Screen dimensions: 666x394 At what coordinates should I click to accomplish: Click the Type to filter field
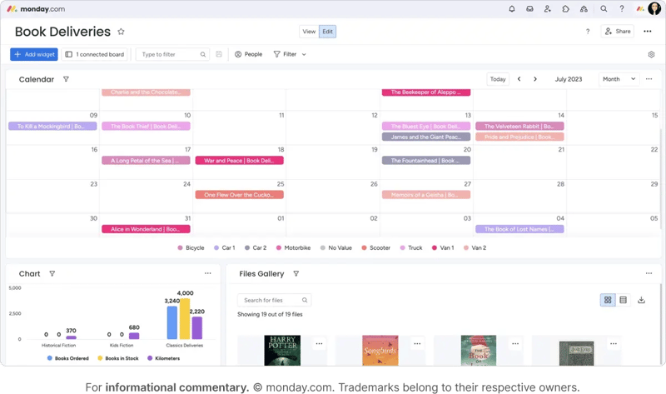coord(172,54)
